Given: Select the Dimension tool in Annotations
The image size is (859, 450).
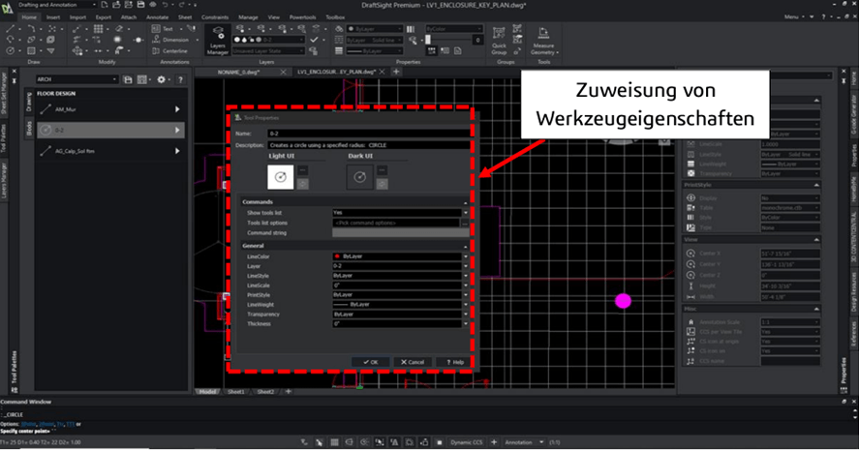Looking at the screenshot, I should 174,40.
